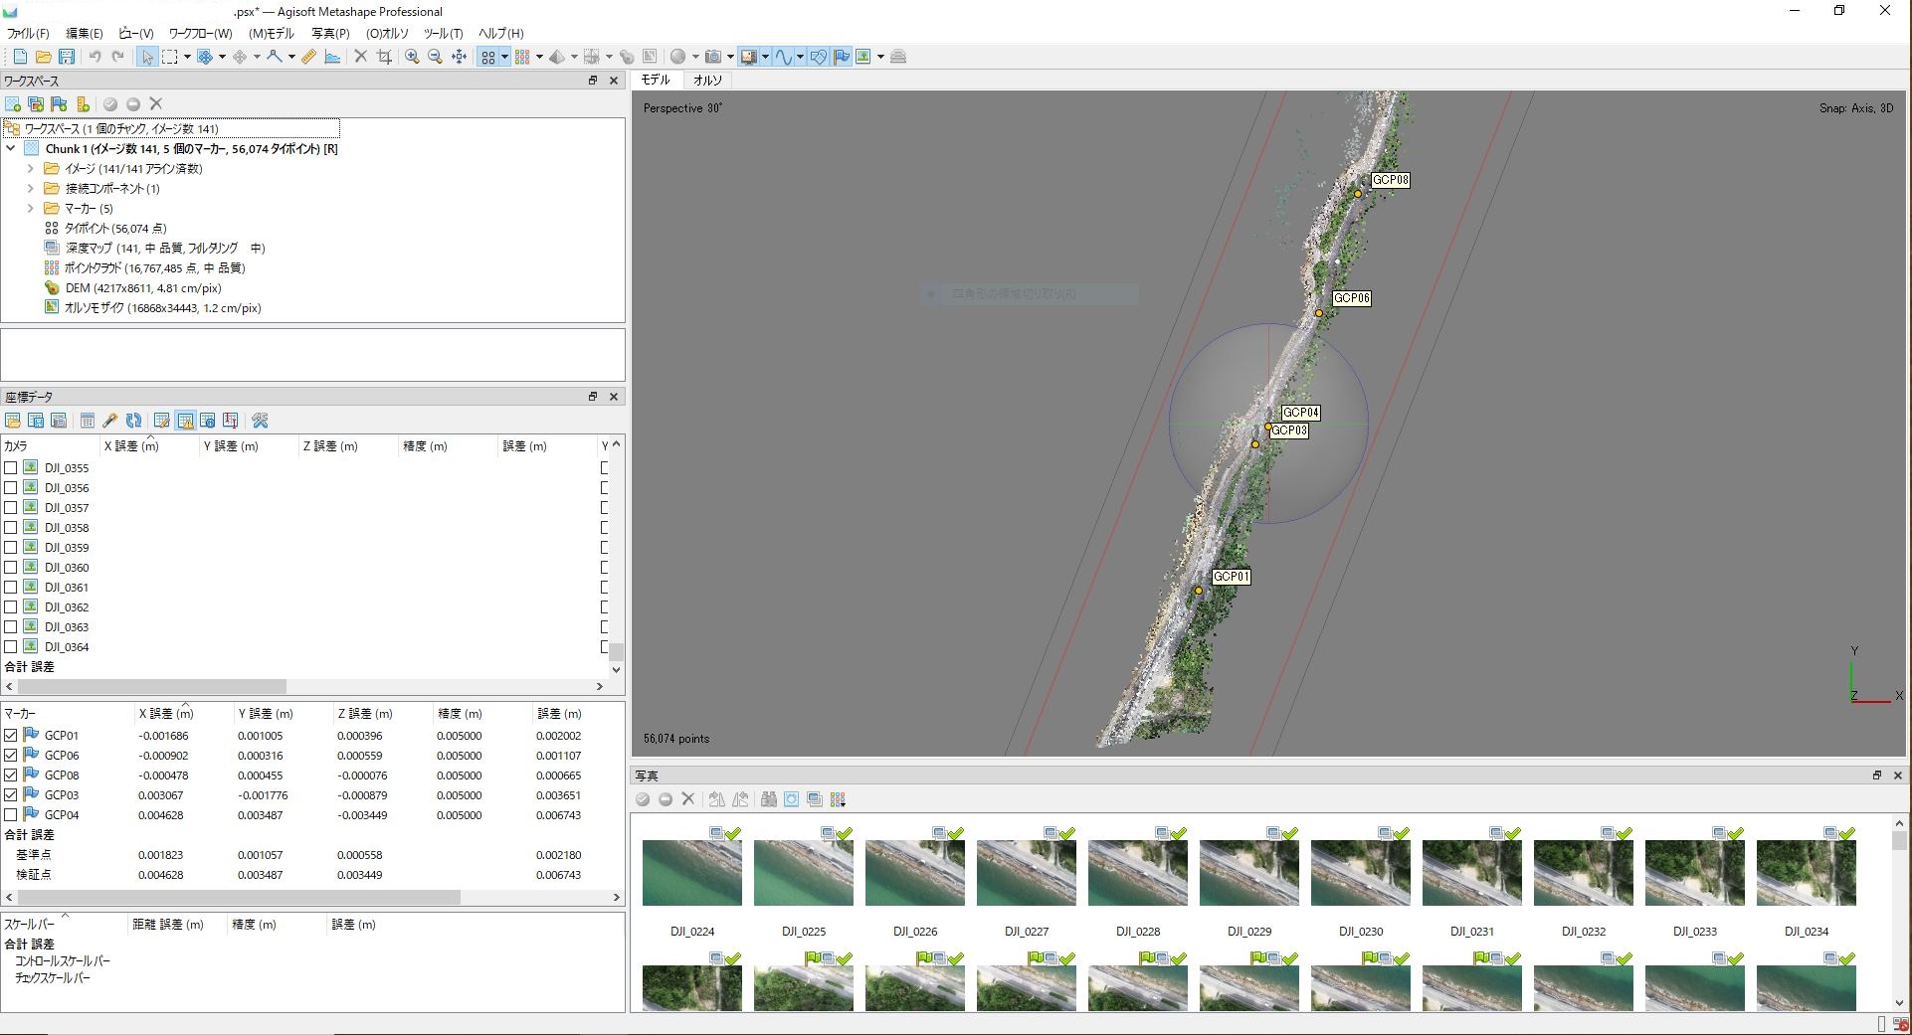Open reference settings tools icon
Image resolution: width=1912 pixels, height=1035 pixels.
260,421
